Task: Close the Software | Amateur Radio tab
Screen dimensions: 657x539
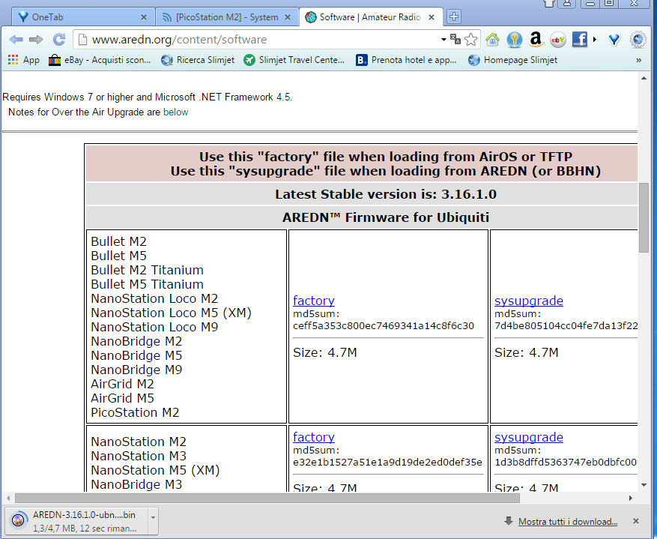Action: [432, 17]
